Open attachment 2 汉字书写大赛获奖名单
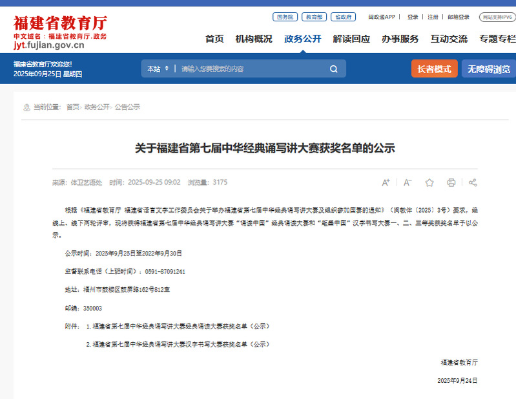The height and width of the screenshot is (399, 516). (x=181, y=345)
